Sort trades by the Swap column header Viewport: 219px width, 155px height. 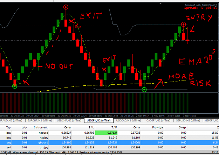182,127
